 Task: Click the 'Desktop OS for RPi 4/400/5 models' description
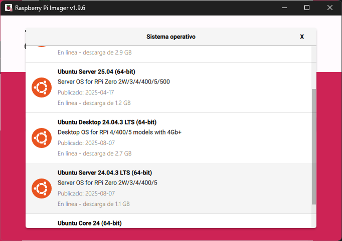pos(119,132)
